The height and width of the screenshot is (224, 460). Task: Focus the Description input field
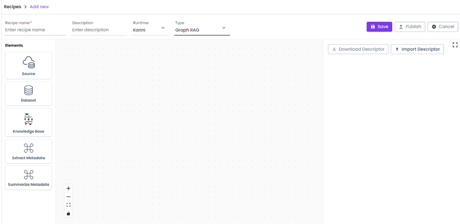pyautogui.click(x=99, y=30)
